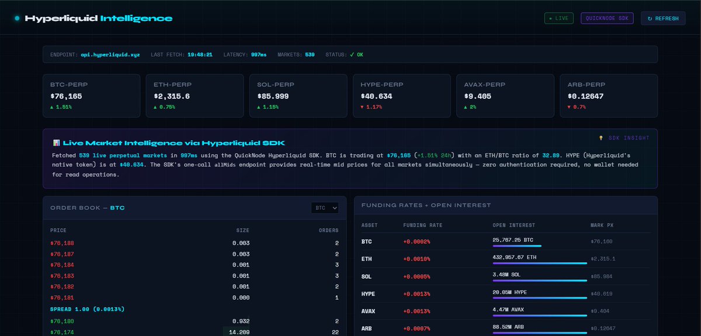701x336 pixels.
Task: Select the SOL row in funding rates
Action: click(x=506, y=276)
